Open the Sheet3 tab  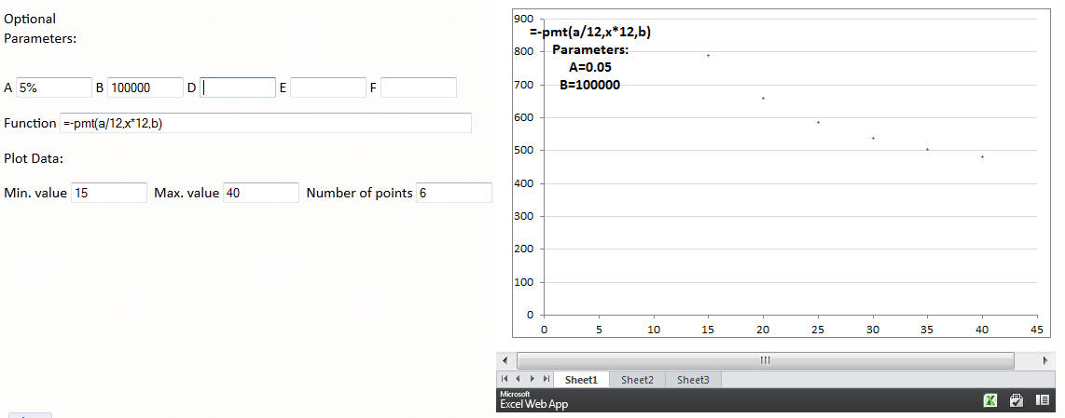pos(693,380)
